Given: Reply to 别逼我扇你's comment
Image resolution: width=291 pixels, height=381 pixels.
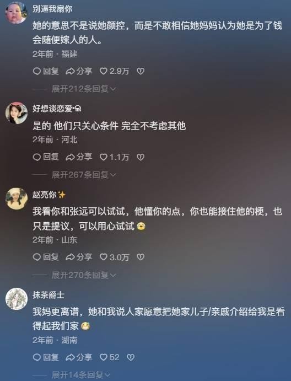Looking at the screenshot, I should 46,71.
